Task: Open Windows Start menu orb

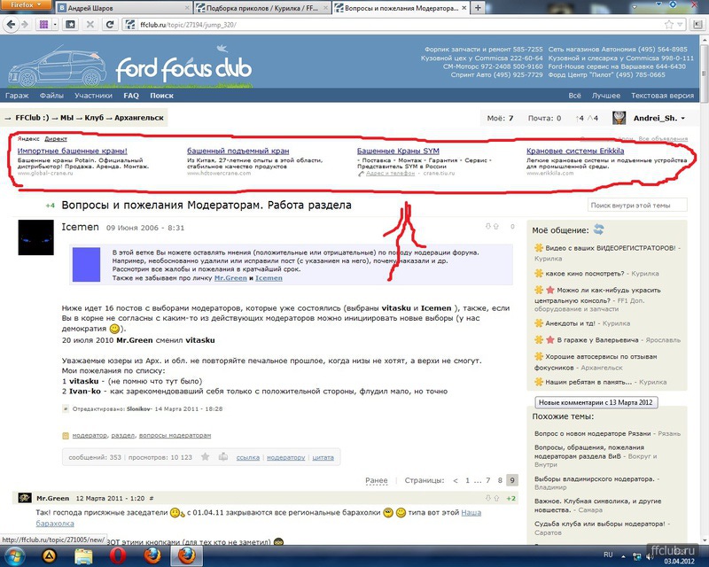Action: tap(13, 555)
